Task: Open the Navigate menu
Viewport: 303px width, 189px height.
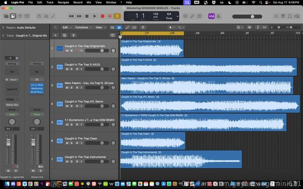Action: point(63,3)
